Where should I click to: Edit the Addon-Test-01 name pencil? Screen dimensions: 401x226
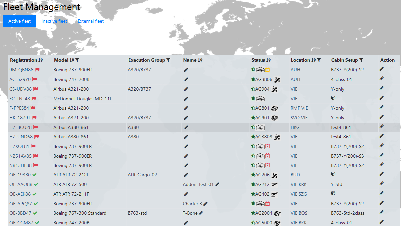217,184
